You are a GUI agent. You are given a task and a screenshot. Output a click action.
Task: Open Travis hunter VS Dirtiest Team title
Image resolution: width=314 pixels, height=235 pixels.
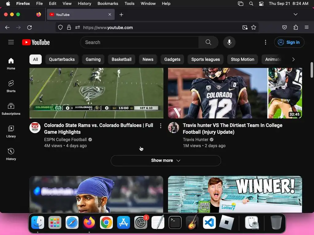[x=232, y=129]
